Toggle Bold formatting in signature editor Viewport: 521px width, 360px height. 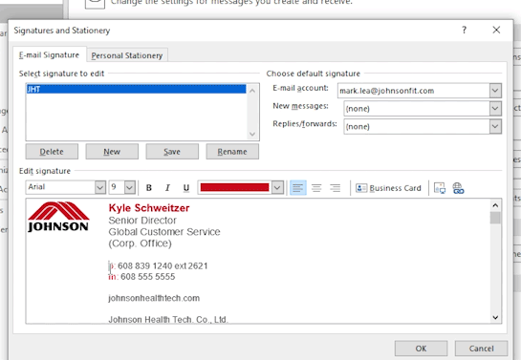coord(149,188)
